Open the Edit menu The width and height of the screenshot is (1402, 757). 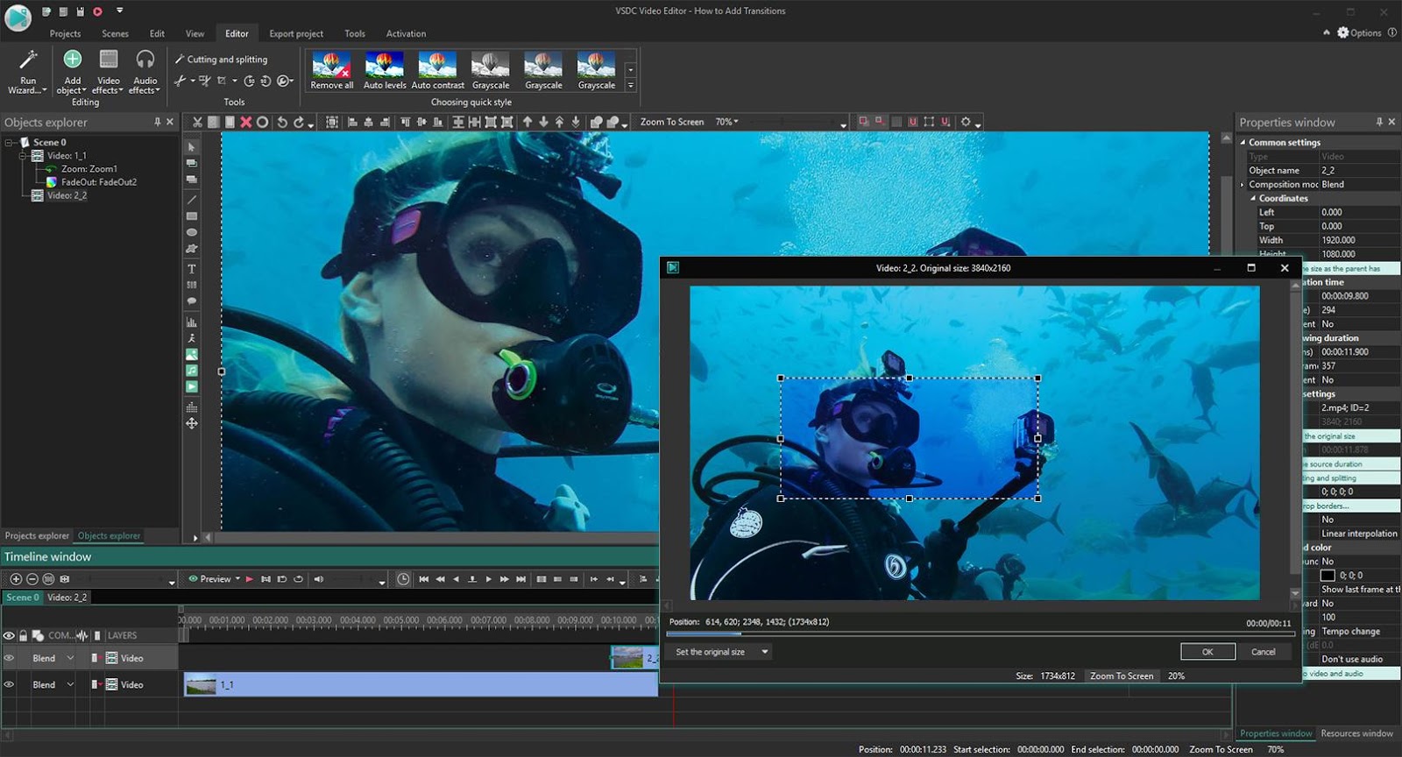point(157,33)
